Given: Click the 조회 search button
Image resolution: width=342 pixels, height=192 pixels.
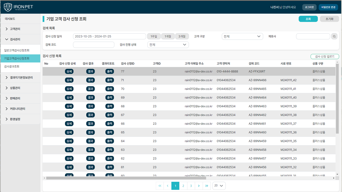Looking at the screenshot, I should coord(308,19).
